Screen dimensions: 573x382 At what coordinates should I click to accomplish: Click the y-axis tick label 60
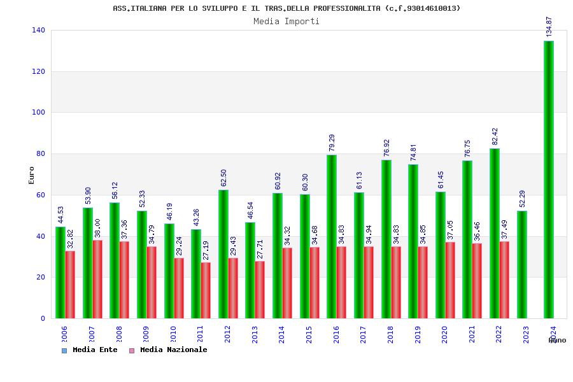pos(41,195)
